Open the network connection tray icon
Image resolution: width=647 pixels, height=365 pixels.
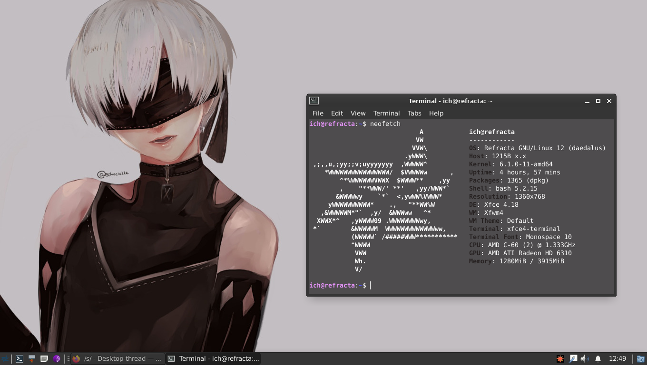[x=573, y=359]
